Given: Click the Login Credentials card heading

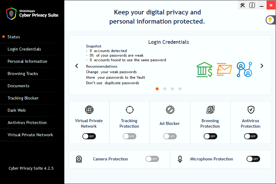Looking at the screenshot, I should pyautogui.click(x=168, y=42).
